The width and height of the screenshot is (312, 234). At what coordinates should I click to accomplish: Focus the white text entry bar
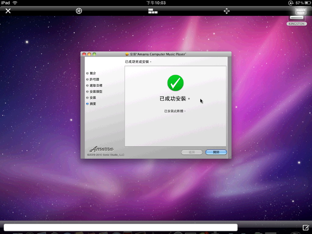(121, 227)
